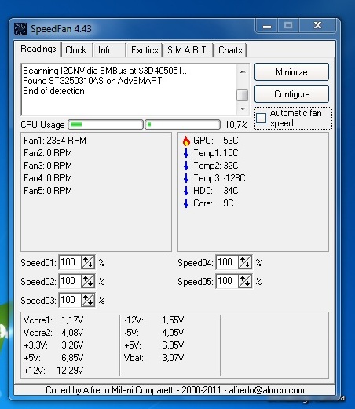Click the +12V 12,29V voltage reading
Viewport: 355px width, 409px height.
[70, 371]
